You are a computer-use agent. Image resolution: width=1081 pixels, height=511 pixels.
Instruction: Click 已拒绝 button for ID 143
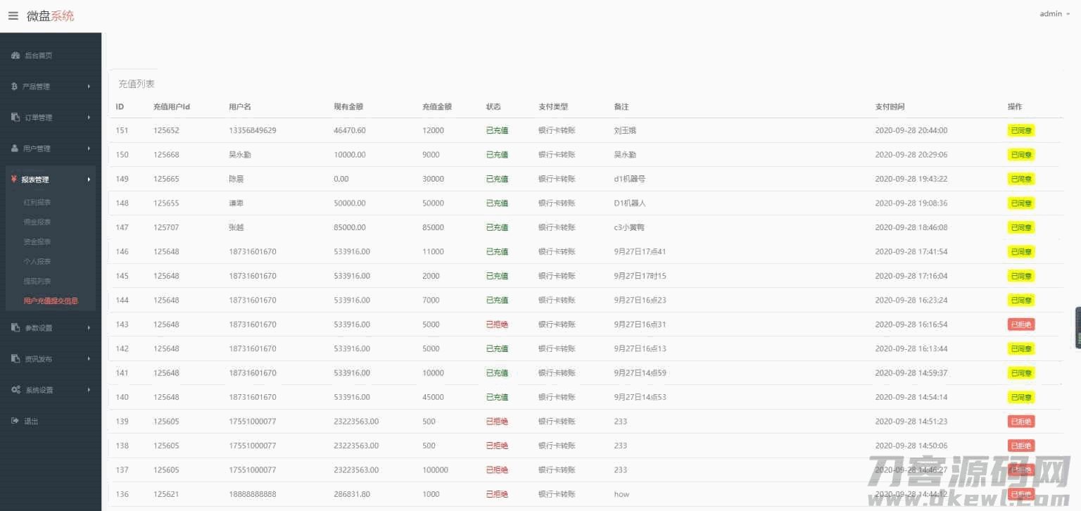pos(1020,324)
